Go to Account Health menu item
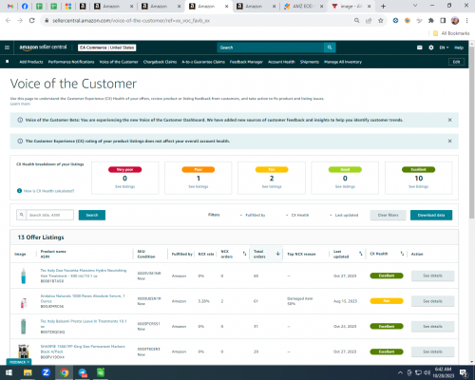475x380 pixels. click(x=281, y=62)
